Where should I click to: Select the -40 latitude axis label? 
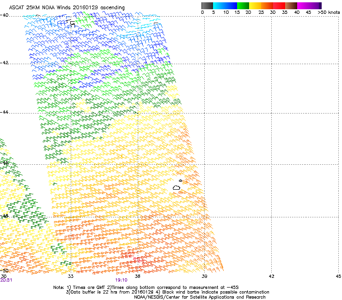(4, 15)
